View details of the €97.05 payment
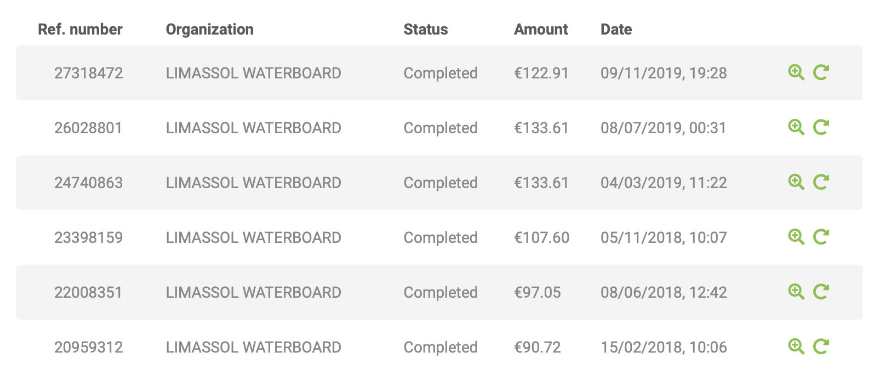Image resolution: width=880 pixels, height=386 pixels. [x=796, y=292]
